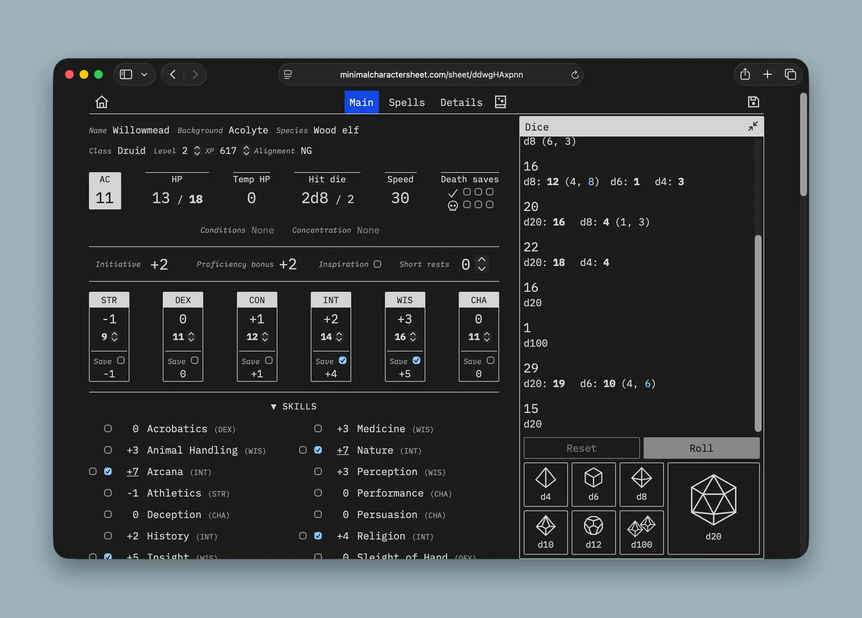Click the Reset dice button
The image size is (862, 618).
(x=581, y=448)
